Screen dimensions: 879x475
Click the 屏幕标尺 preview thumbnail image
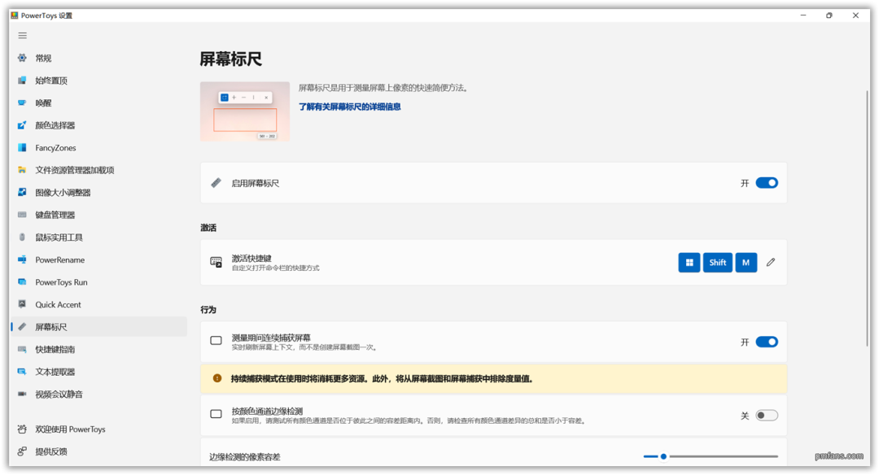245,111
